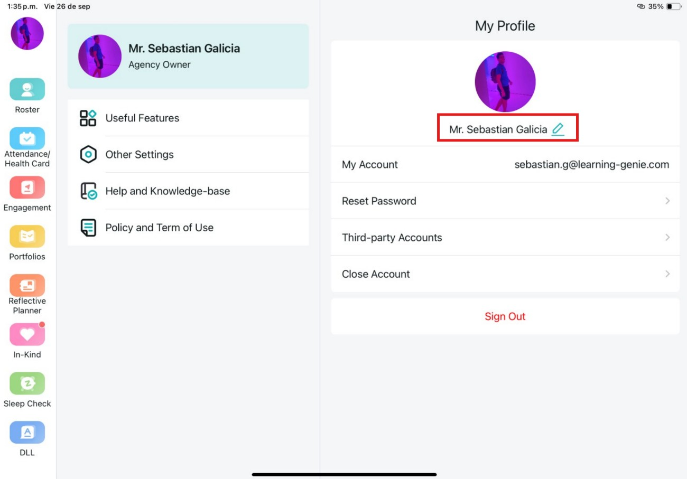Open the Portfolios icon

click(x=27, y=237)
